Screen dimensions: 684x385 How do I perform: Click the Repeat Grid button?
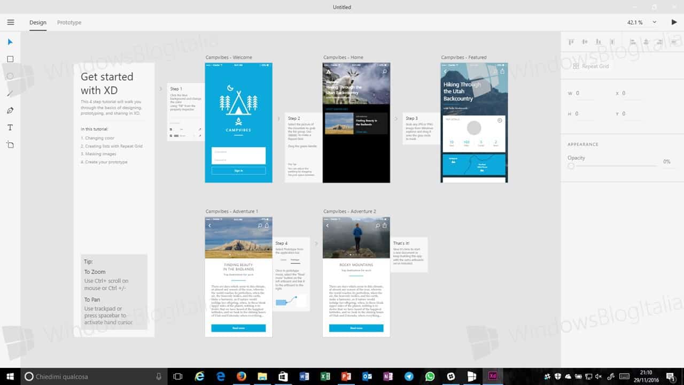[590, 66]
